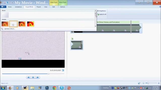Viewport: 161px width, 90px height.
Task: Click the playhead line on the storyboard
Action: pyautogui.click(x=131, y=27)
